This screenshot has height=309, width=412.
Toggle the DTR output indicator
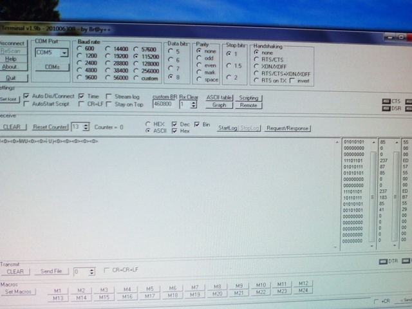coord(383,261)
